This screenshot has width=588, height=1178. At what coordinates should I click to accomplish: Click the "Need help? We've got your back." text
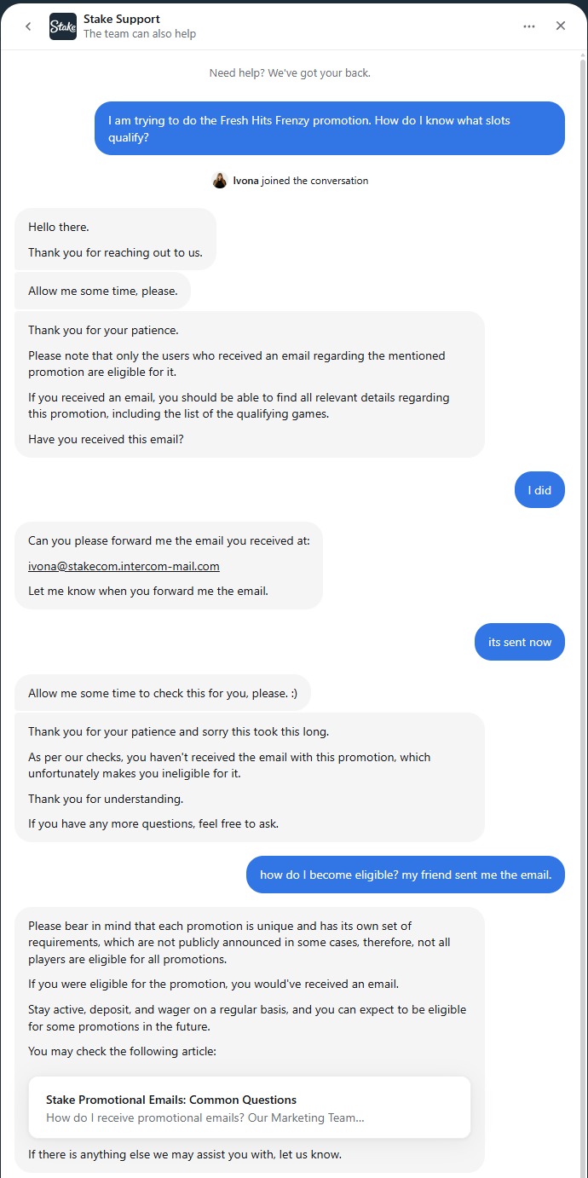coord(290,73)
